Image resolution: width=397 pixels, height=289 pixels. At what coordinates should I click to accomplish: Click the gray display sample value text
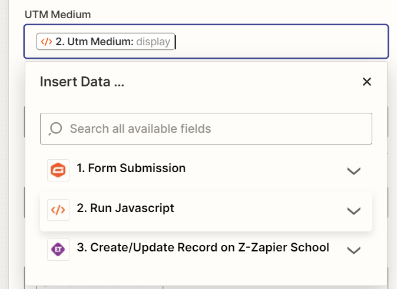pos(153,42)
